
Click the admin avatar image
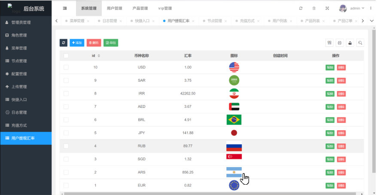(343, 9)
